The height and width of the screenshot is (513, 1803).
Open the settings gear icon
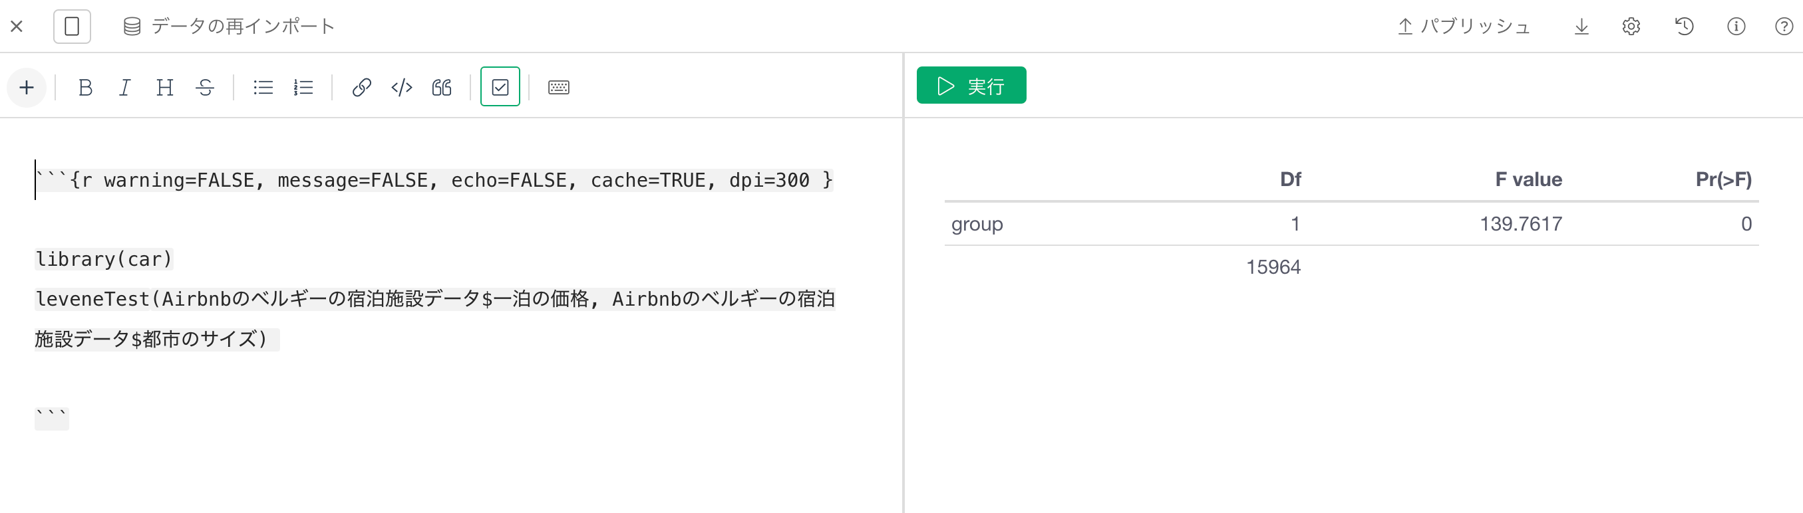point(1631,27)
